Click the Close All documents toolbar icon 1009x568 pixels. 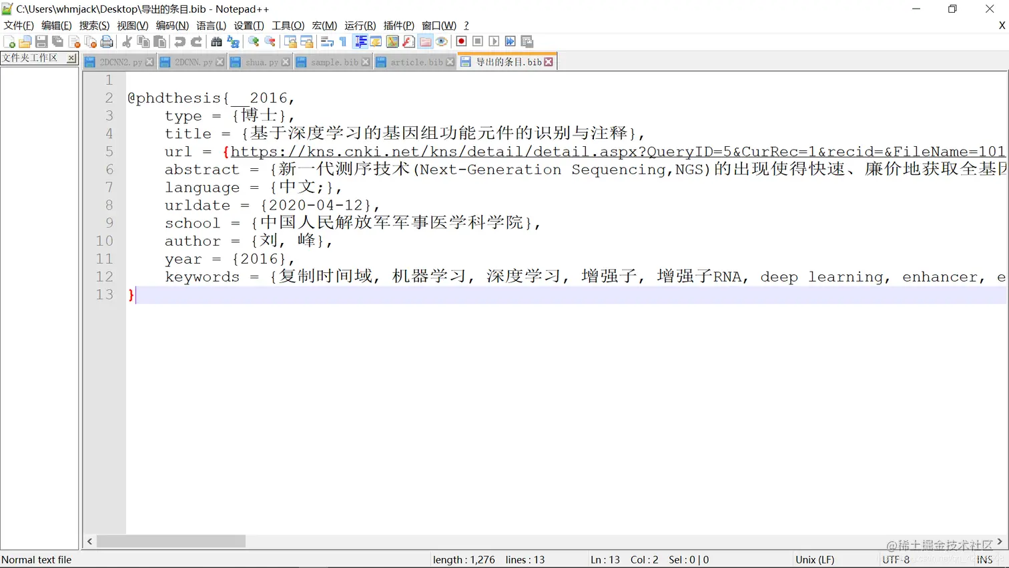(x=90, y=41)
